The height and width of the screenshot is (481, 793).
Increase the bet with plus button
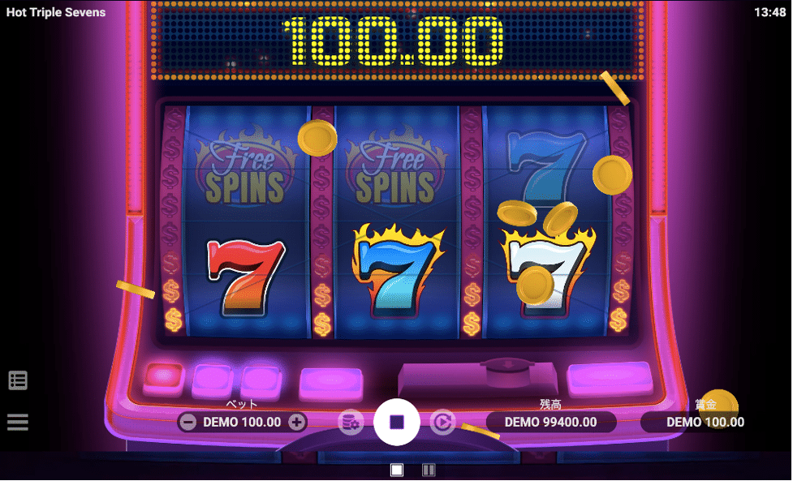[x=297, y=422]
